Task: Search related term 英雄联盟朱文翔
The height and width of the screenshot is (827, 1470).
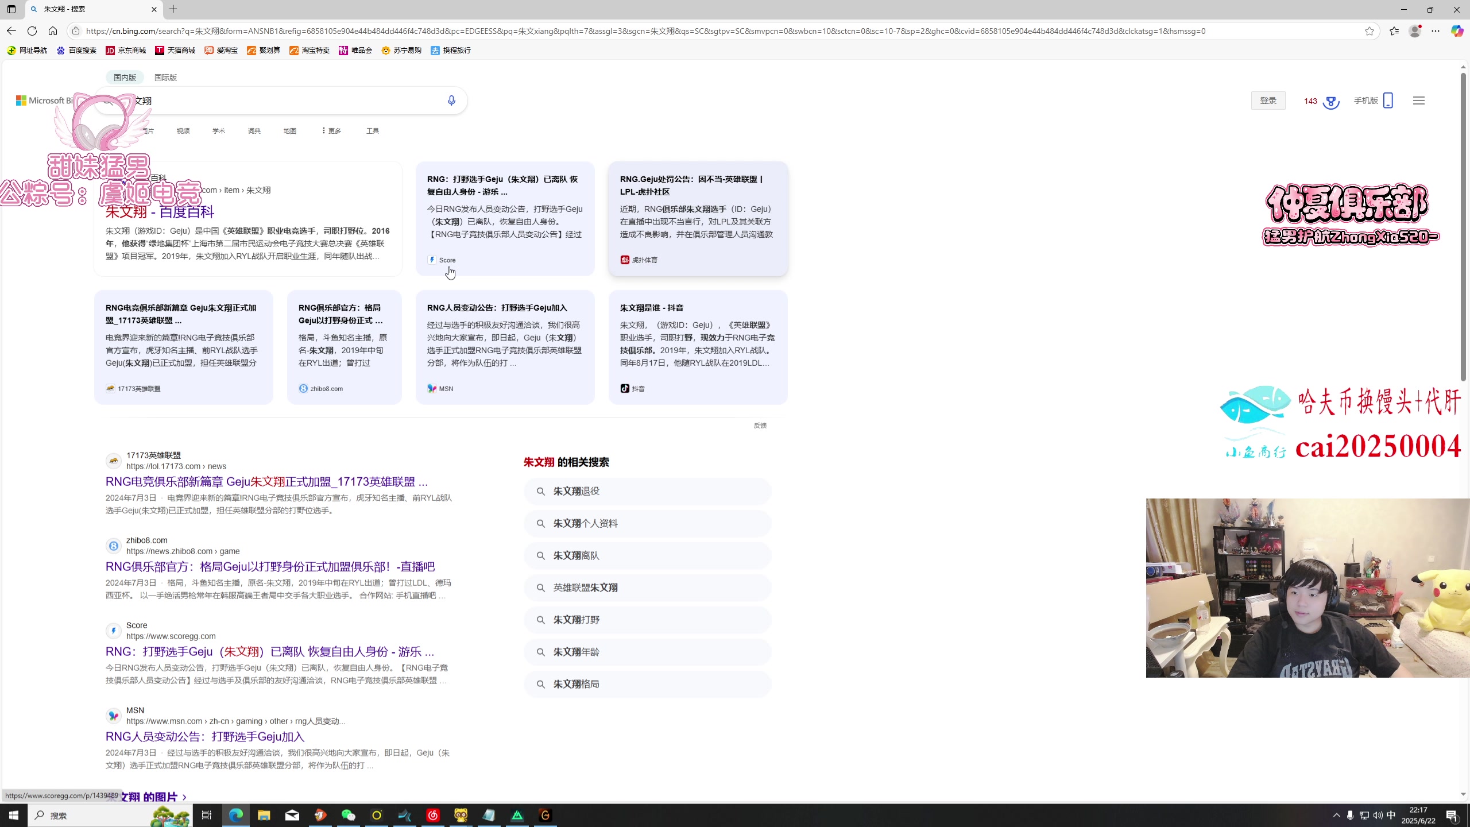Action: click(x=647, y=588)
